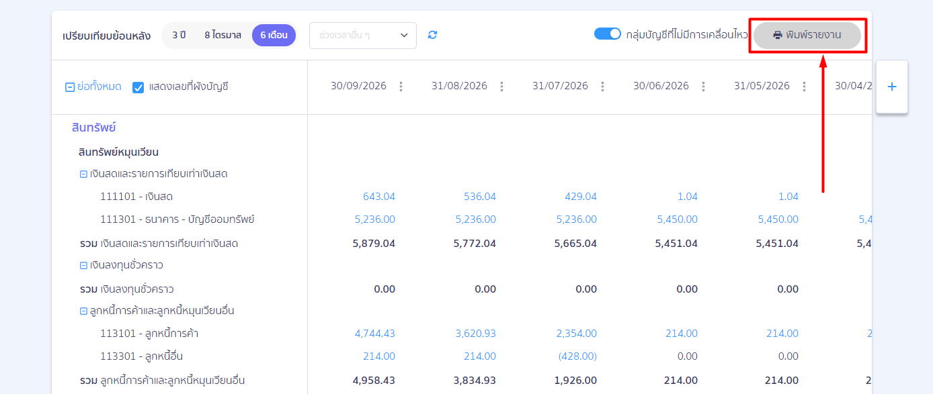Open the options menu for column 31/05/2026
Viewport: 933px width, 394px height.
pyautogui.click(x=805, y=87)
